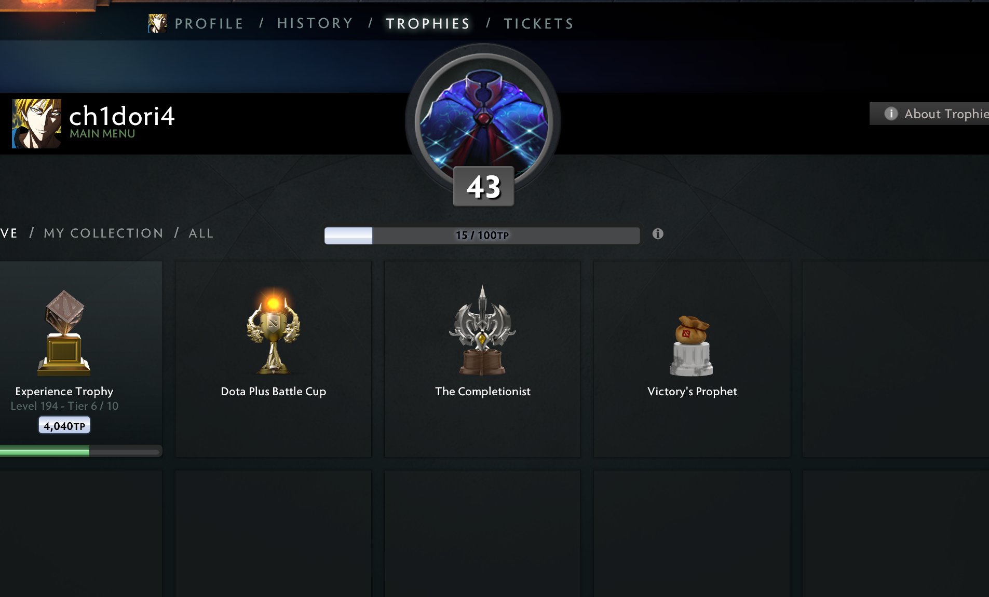Filter trophies by MY COLLECTION
The image size is (989, 597).
coord(104,233)
